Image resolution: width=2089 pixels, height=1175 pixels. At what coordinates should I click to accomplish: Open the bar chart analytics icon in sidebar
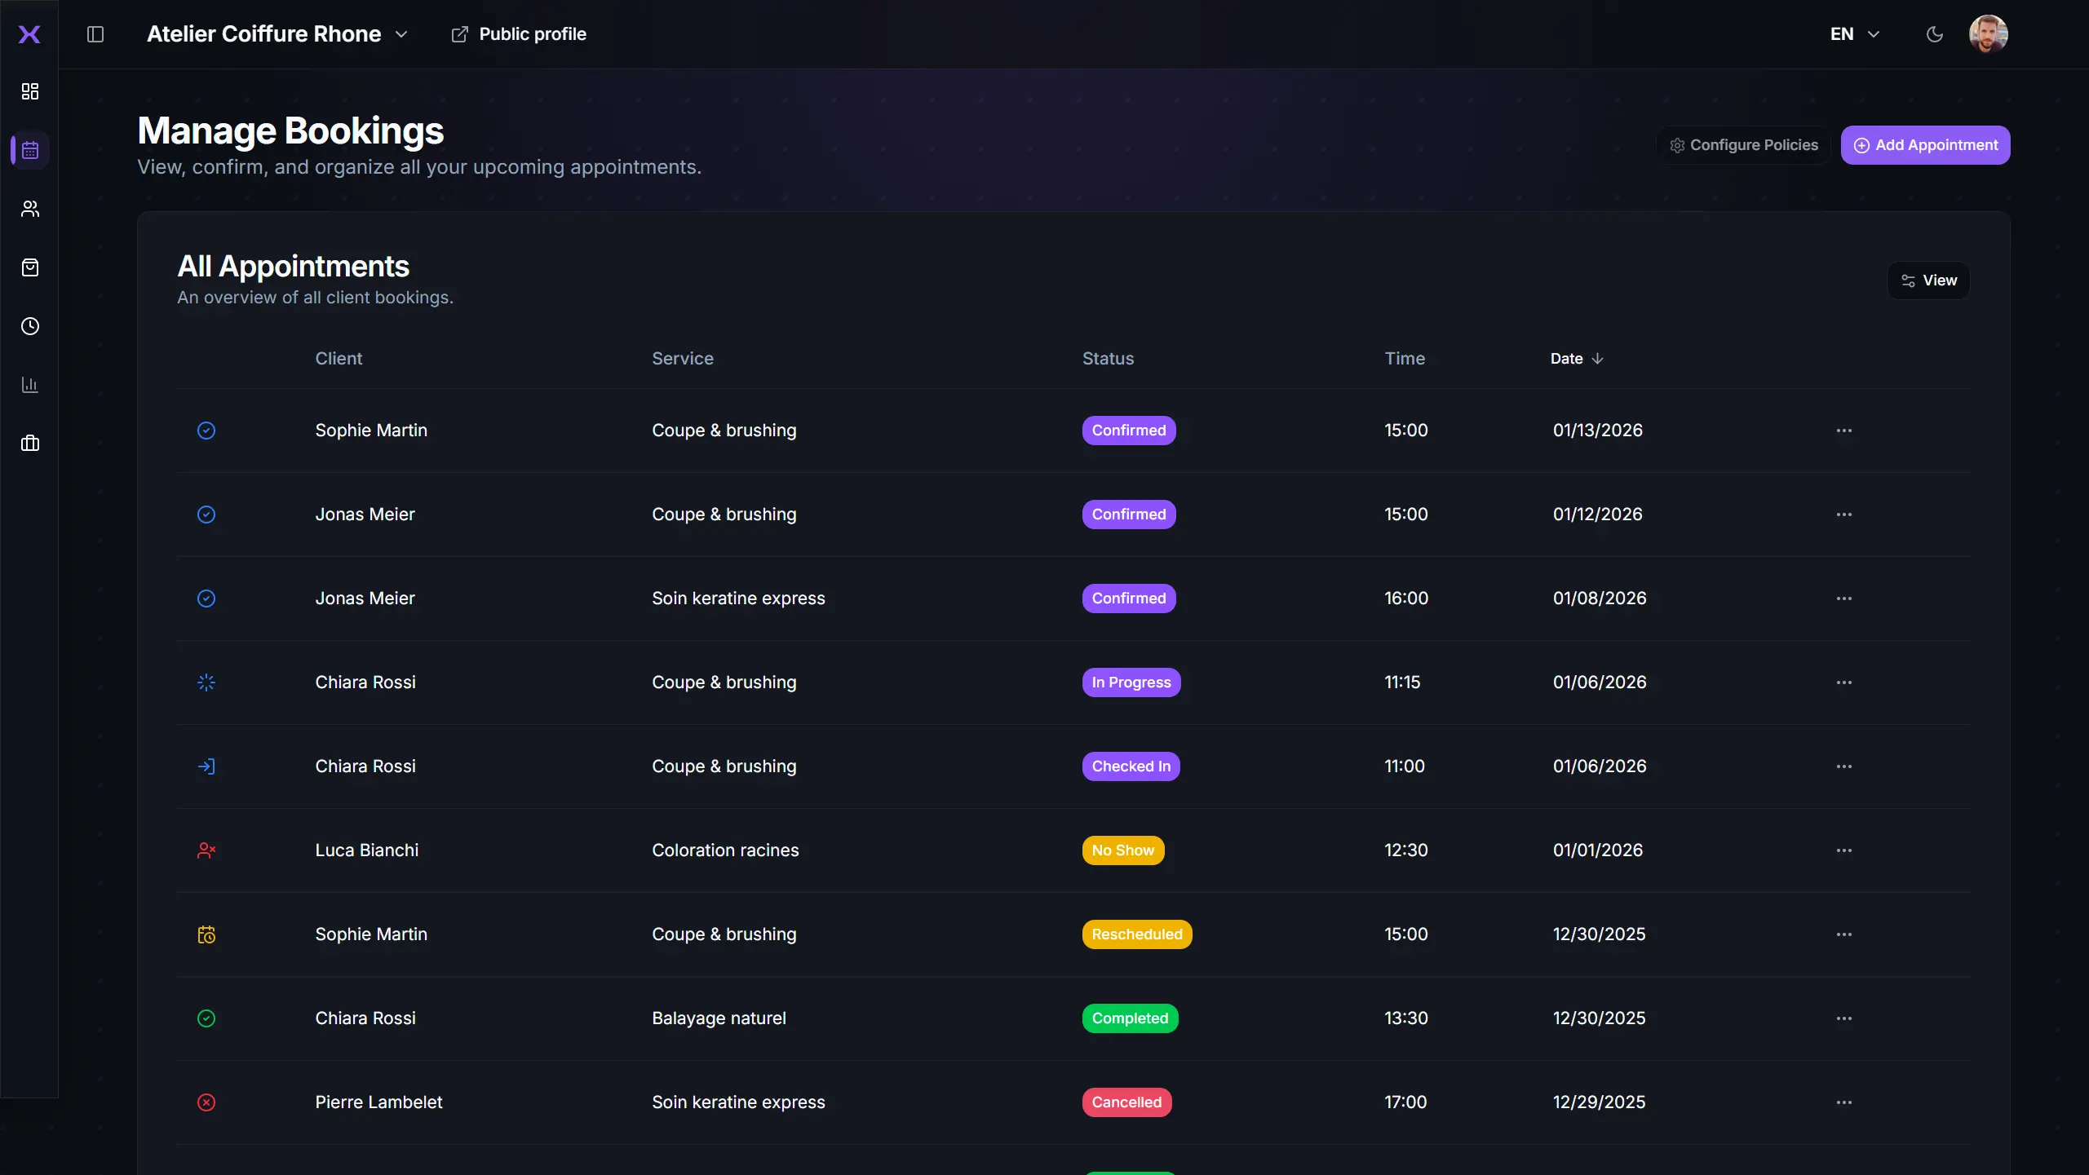point(30,385)
